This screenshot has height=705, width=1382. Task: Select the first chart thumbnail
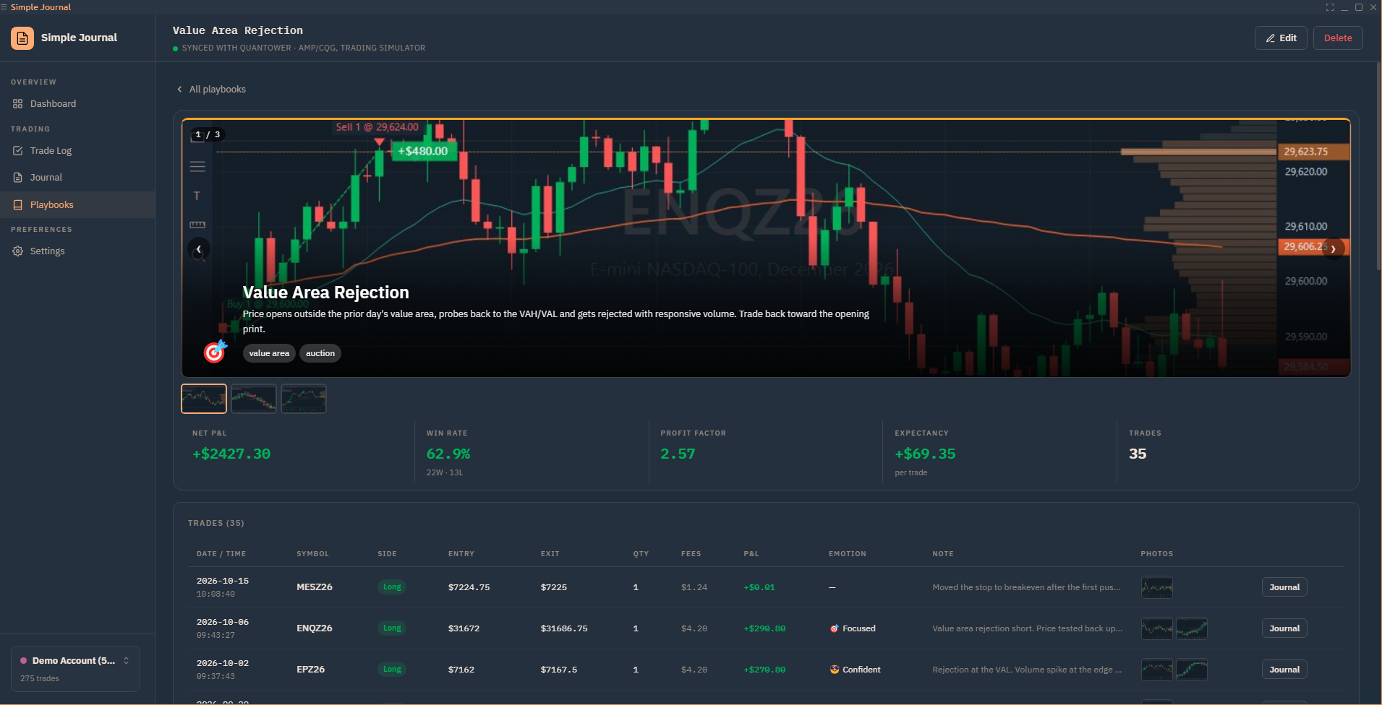204,399
